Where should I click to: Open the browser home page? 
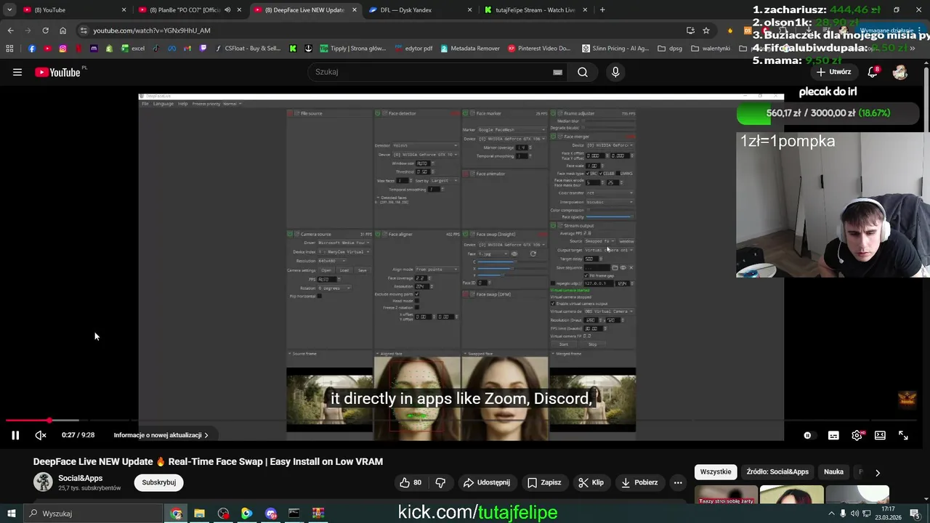[x=62, y=31]
